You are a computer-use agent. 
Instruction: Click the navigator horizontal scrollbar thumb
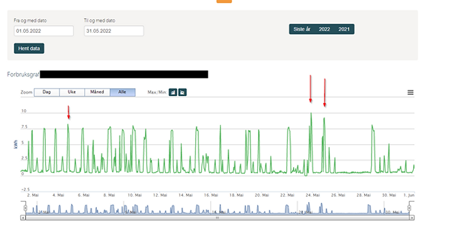tap(218, 218)
